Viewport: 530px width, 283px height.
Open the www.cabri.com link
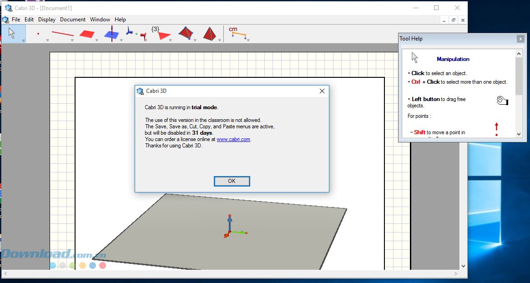[233, 139]
